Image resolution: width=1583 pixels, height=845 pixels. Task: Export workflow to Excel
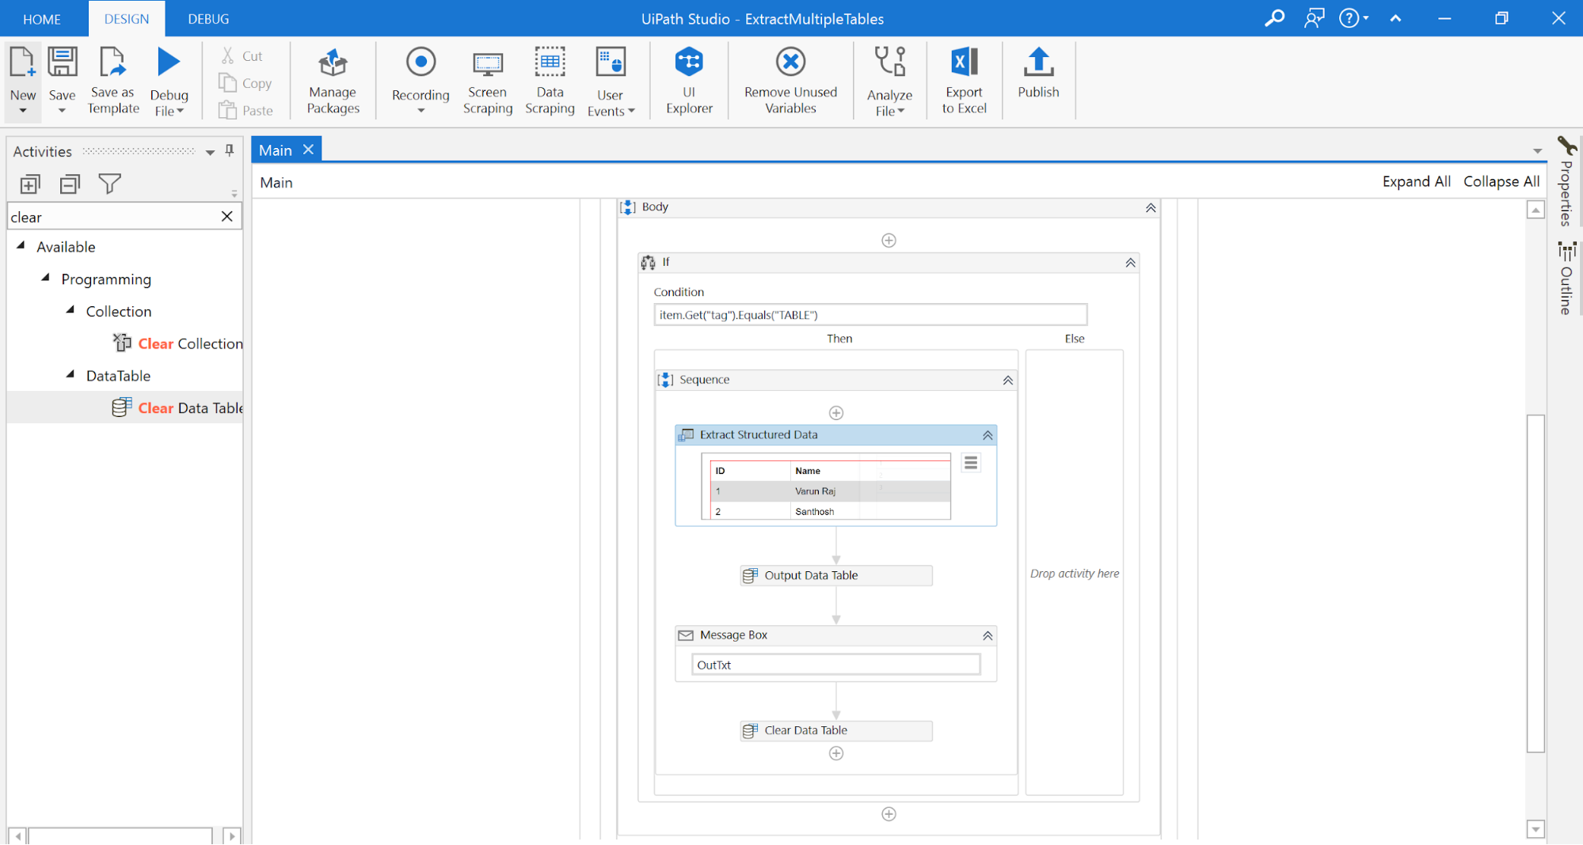click(x=964, y=79)
